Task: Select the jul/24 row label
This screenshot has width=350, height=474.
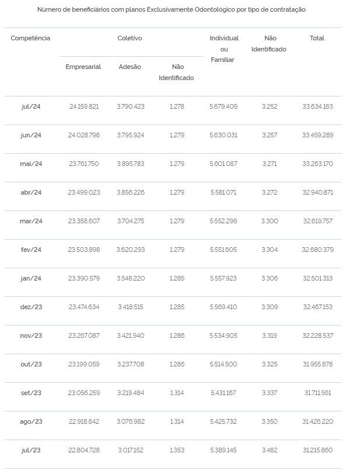Action: point(31,106)
